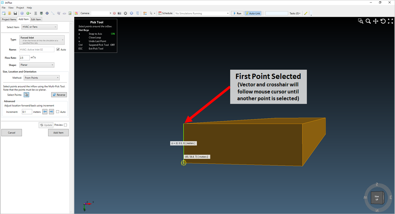Check the Auto increment checkbox
This screenshot has width=395, height=214.
tap(58, 112)
